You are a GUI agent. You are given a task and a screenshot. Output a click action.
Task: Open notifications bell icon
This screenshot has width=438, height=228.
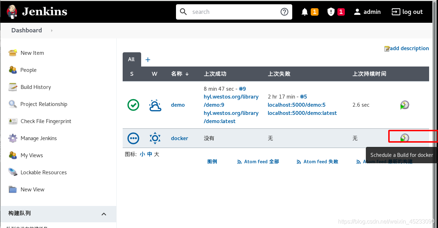pos(305,12)
